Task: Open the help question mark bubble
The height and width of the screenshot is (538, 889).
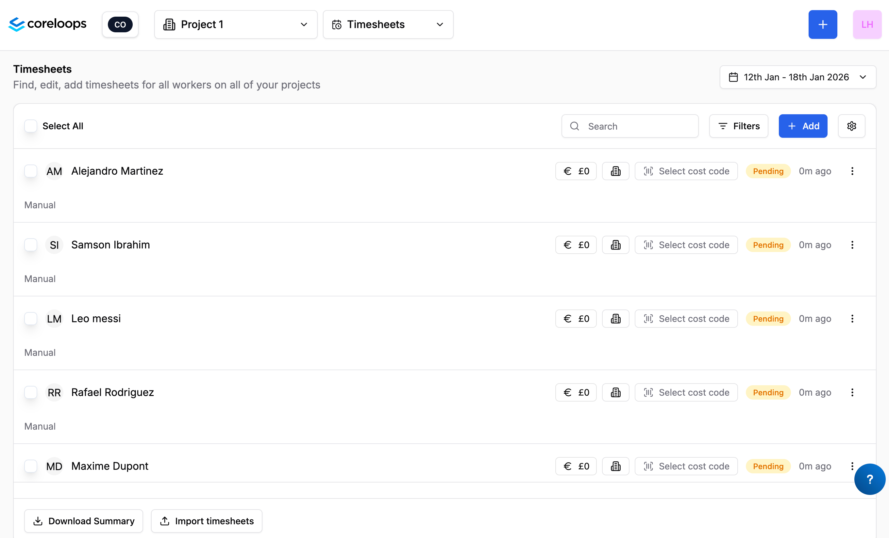Action: click(869, 479)
